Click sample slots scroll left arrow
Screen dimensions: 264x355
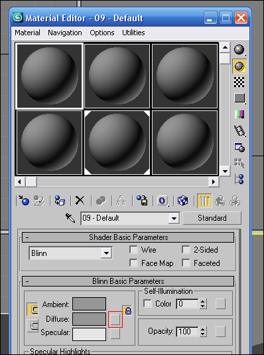click(20, 181)
